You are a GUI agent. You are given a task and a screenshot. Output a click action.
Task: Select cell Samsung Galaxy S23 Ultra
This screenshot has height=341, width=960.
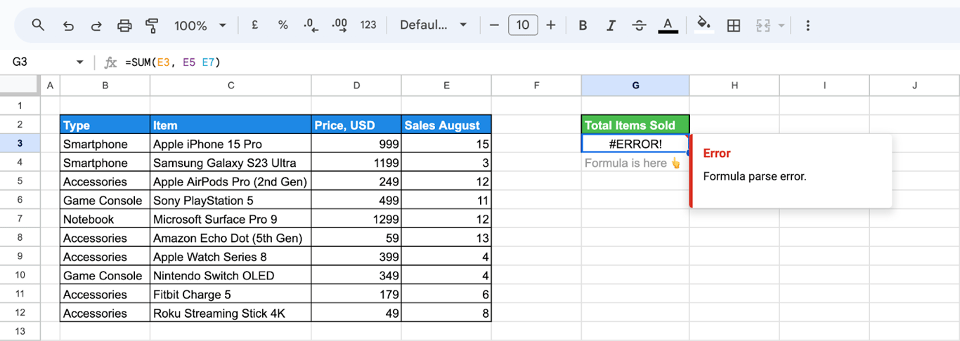(x=231, y=163)
